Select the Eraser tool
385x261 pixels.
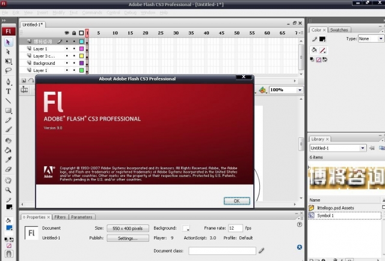pyautogui.click(x=8, y=169)
